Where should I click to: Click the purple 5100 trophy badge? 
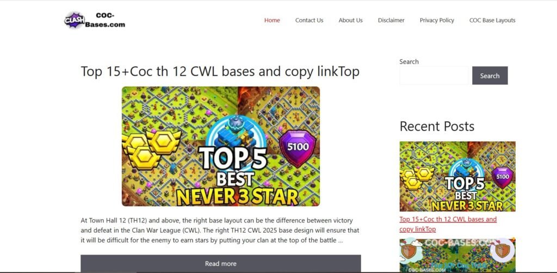pos(298,148)
